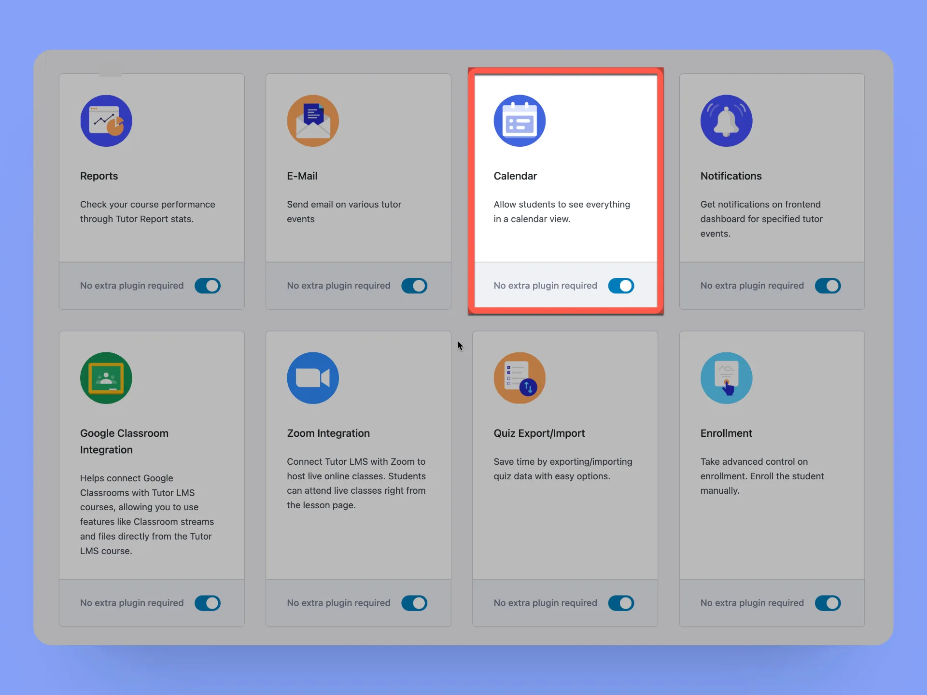
Task: Click the Zoom video camera icon
Action: (313, 378)
